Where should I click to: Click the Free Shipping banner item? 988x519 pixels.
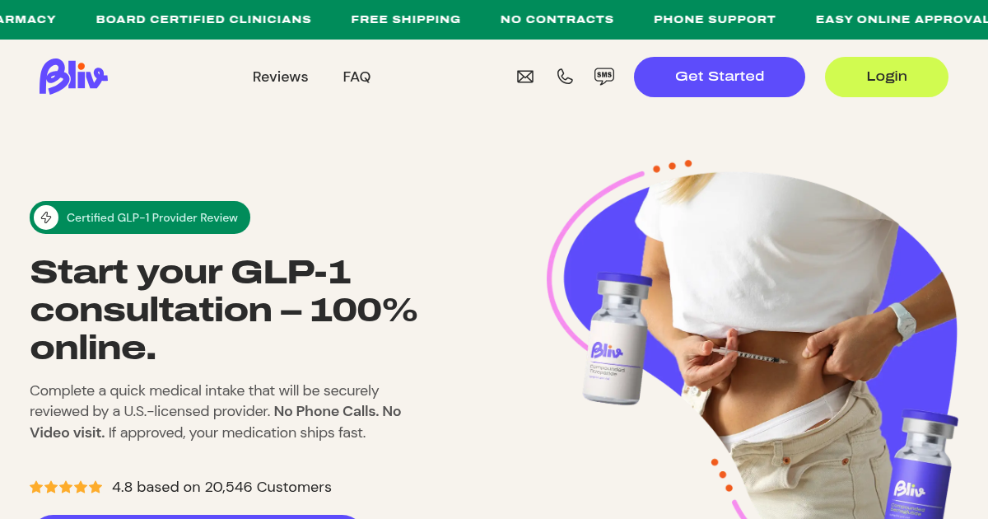[x=406, y=19]
